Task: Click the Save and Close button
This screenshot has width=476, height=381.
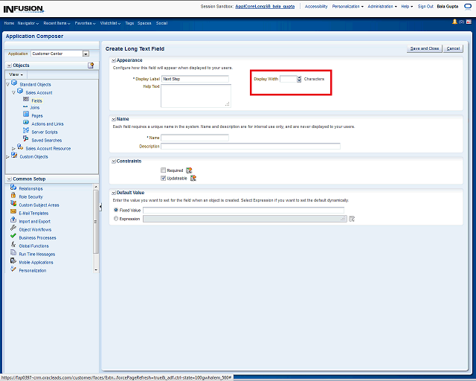Action: [424, 48]
